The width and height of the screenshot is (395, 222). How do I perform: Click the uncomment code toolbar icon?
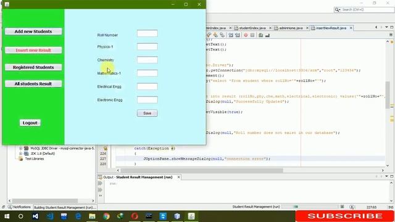pos(267,35)
